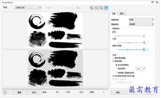
Task: Click the zoom out magnifier icon
Action: tap(96, 8)
